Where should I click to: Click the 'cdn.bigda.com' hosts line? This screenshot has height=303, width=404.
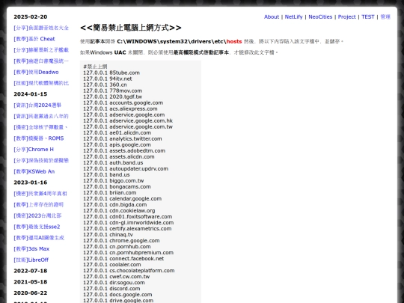pos(115,205)
